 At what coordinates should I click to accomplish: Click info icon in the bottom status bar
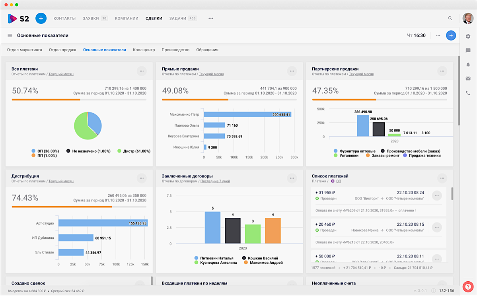(434, 291)
